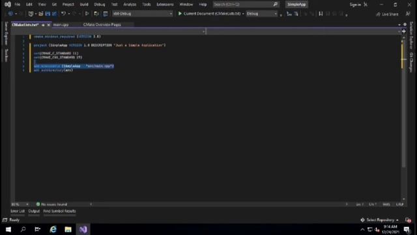The image size is (417, 235).
Task: Click the bookmark toolbar icon
Action: click(321, 14)
